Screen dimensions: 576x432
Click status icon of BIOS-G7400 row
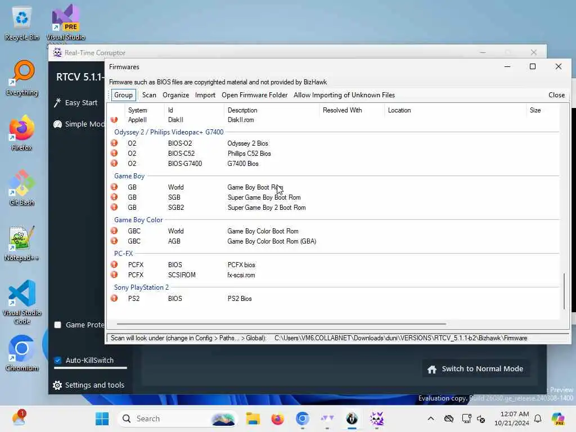(x=114, y=163)
